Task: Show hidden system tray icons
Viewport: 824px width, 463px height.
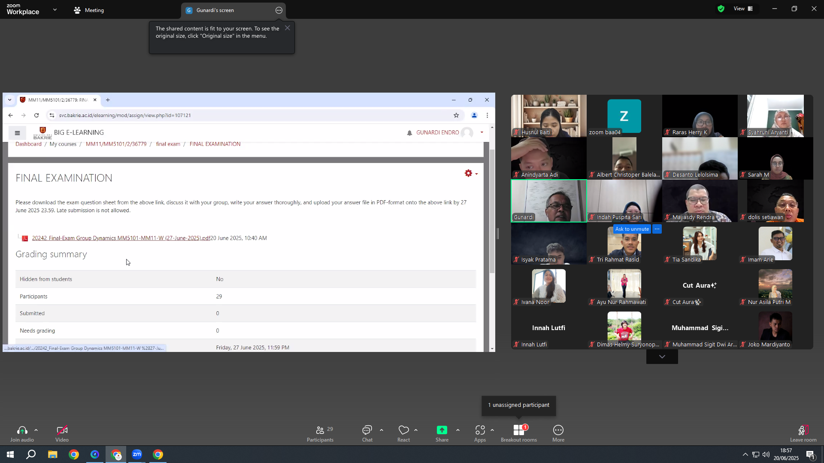Action: click(745, 454)
